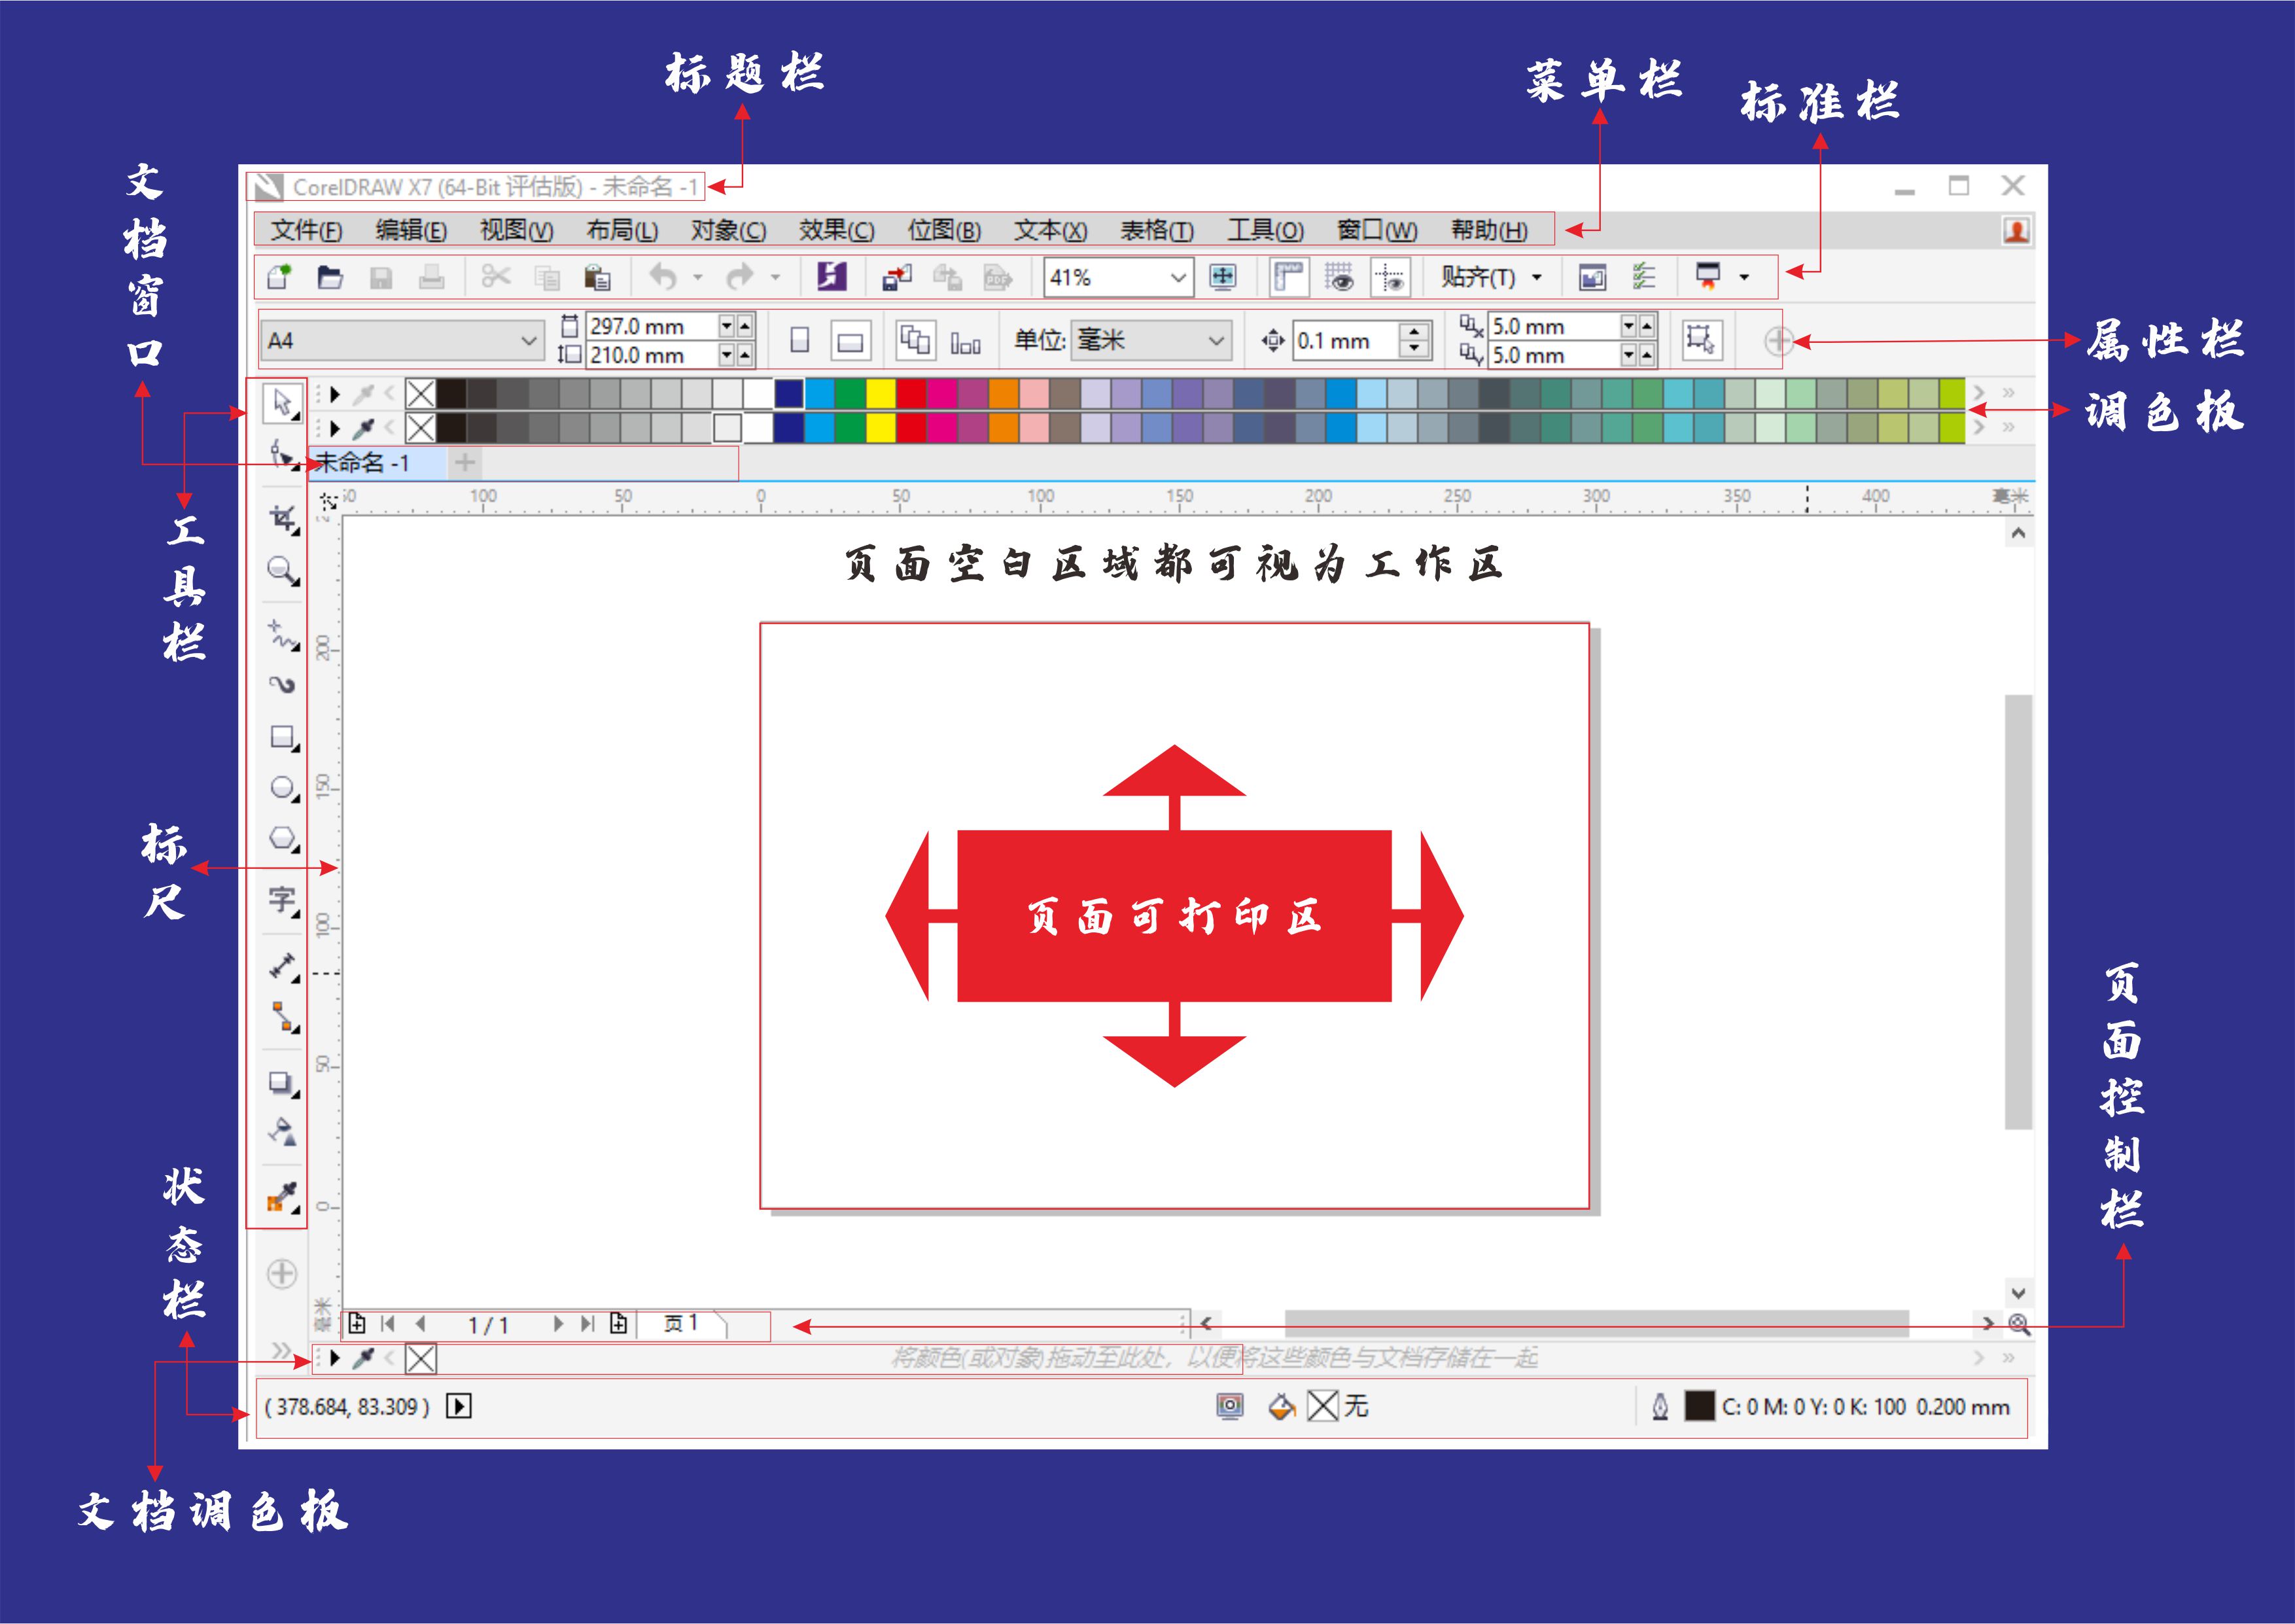The image size is (2295, 1624).
Task: Click the yellow swatch in palette
Action: click(880, 394)
